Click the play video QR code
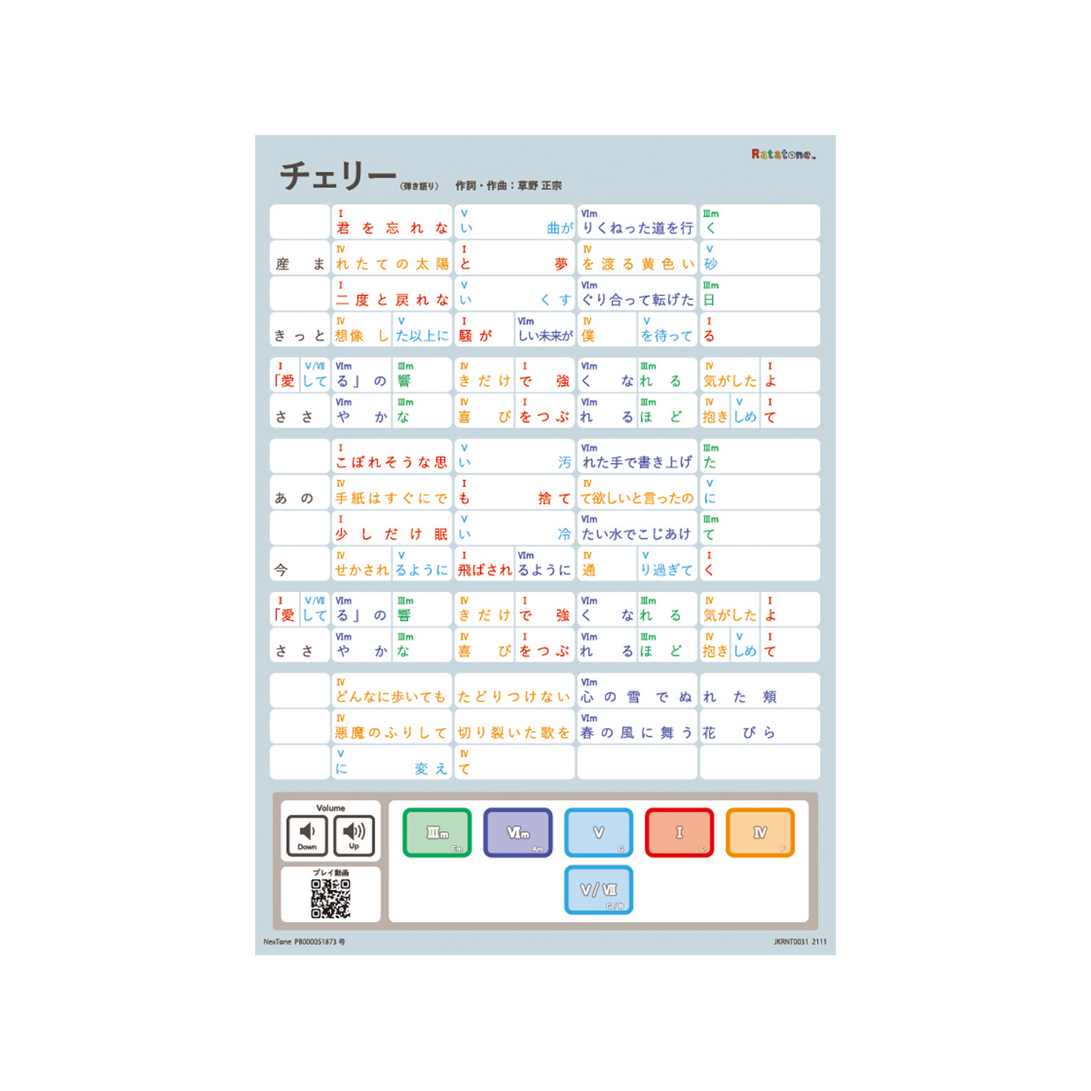The width and height of the screenshot is (1091, 1091). point(331,898)
